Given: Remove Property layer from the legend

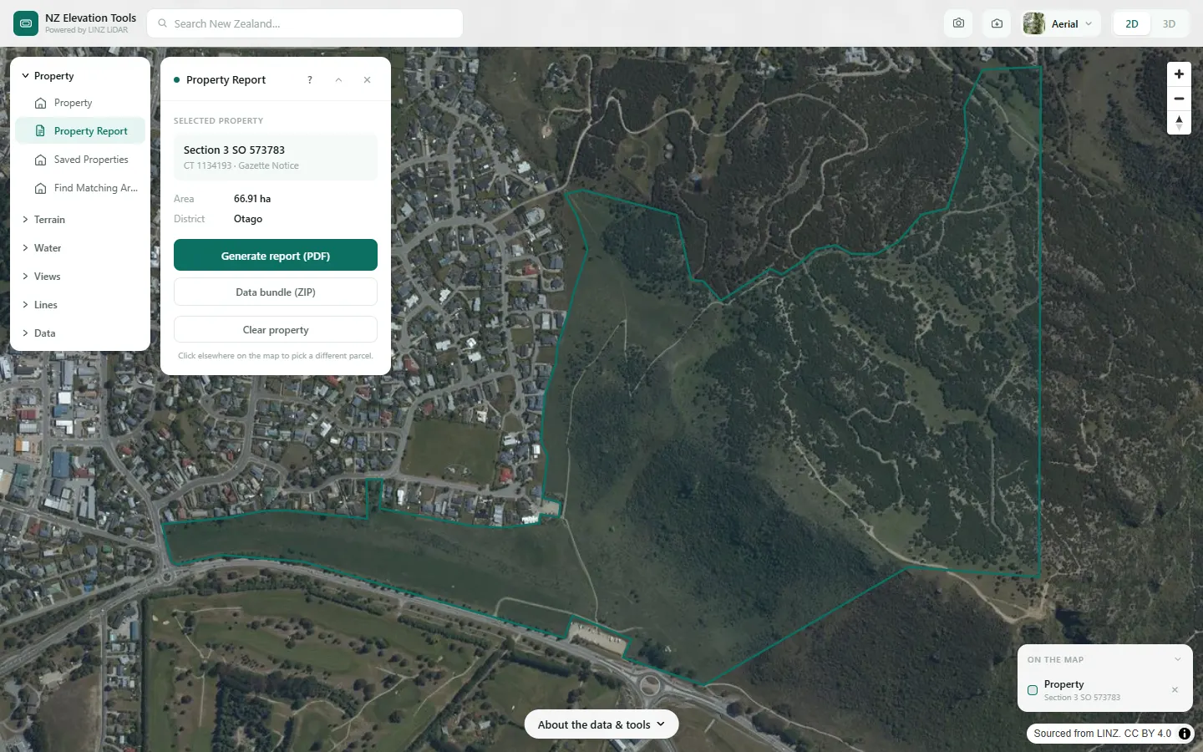Looking at the screenshot, I should [x=1175, y=690].
